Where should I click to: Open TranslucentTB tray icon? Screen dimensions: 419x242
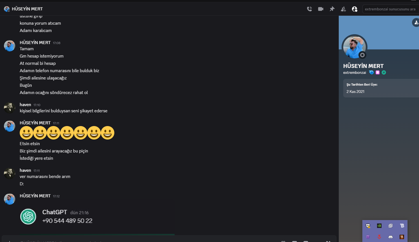point(402,226)
